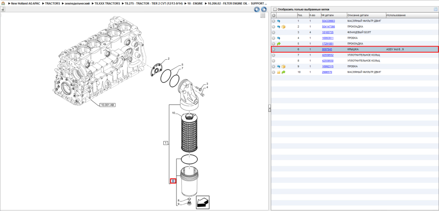Open part number link 504339903
439x211 pixels.
click(328, 21)
